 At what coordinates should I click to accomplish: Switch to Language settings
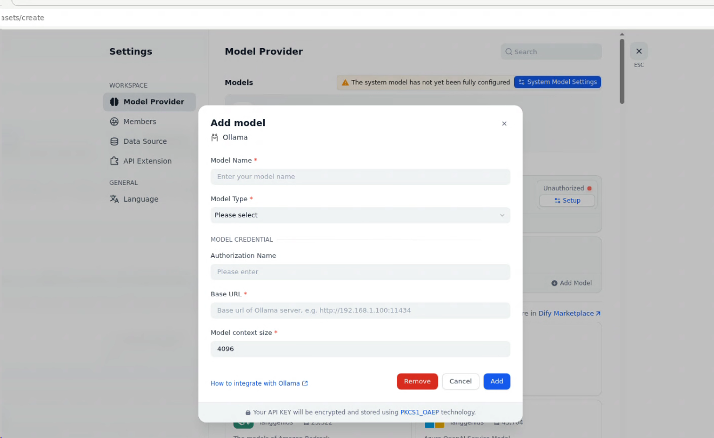coord(149,199)
